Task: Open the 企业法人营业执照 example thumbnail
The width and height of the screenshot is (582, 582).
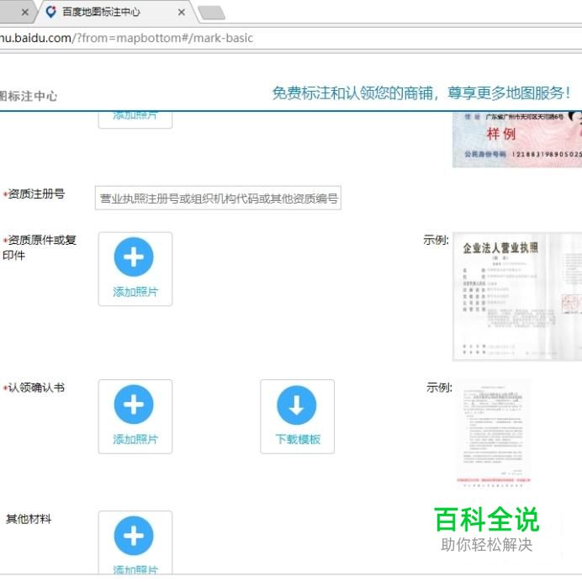Action: click(x=517, y=296)
